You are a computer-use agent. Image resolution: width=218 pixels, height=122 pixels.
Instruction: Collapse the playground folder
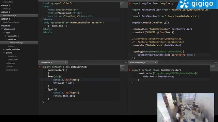point(2,29)
